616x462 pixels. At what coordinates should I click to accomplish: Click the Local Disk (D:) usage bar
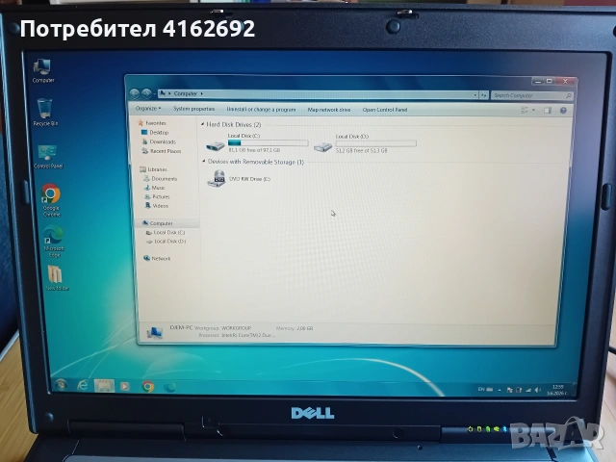(376, 143)
